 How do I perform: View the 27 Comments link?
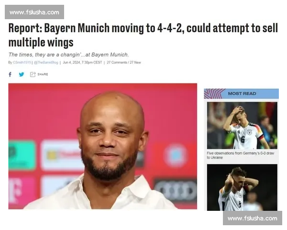pos(117,62)
